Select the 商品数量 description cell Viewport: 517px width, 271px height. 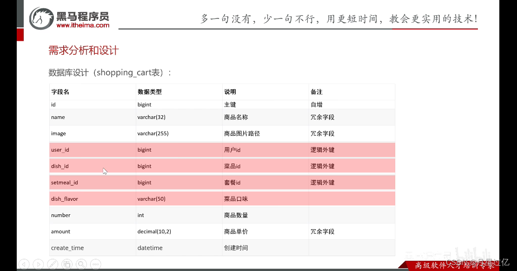265,215
